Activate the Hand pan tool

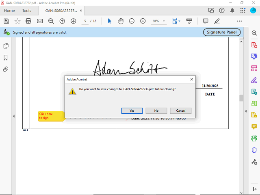pyautogui.click(x=121, y=21)
